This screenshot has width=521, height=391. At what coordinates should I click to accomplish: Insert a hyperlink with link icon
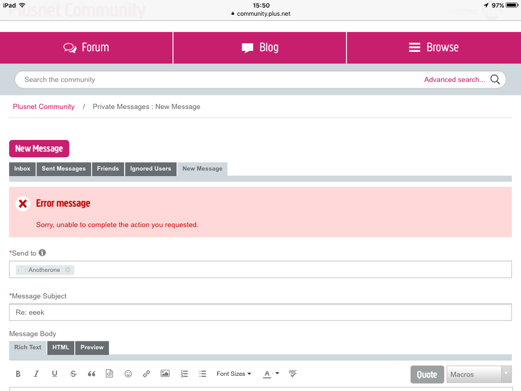(x=147, y=374)
